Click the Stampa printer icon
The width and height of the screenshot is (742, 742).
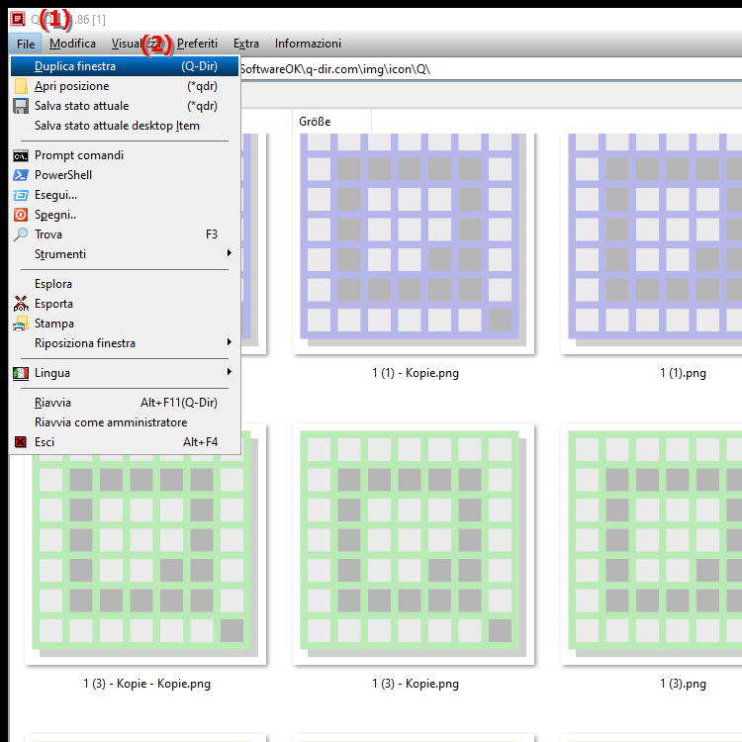(x=21, y=324)
